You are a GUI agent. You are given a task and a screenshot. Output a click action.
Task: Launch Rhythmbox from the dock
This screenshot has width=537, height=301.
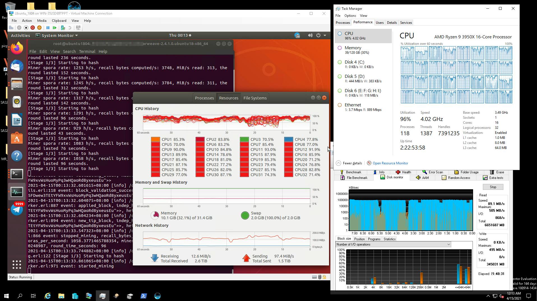click(17, 102)
